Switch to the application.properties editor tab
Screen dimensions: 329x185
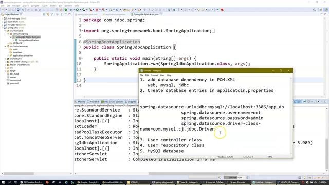pyautogui.click(x=115, y=14)
